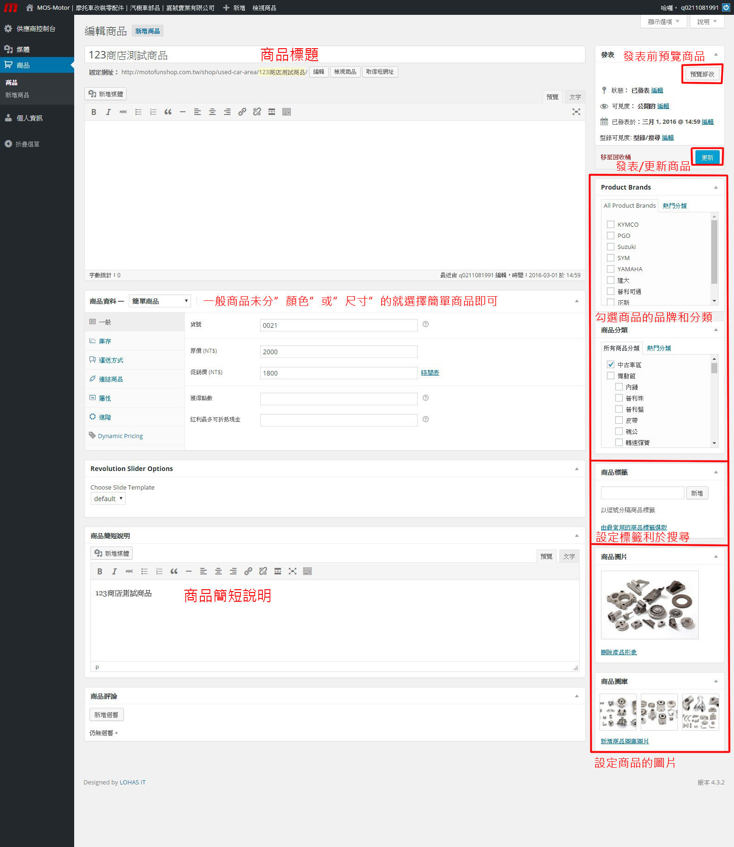Click the Bold icon in main editor toolbar
734x847 pixels.
pos(94,112)
